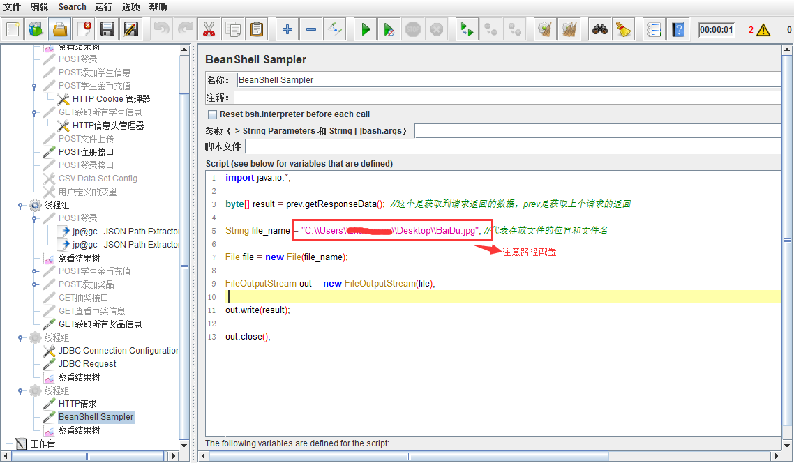Collapse the POST学生金币充值 node above HTTP Cookie 管理器
This screenshot has height=463, width=794.
pyautogui.click(x=34, y=86)
